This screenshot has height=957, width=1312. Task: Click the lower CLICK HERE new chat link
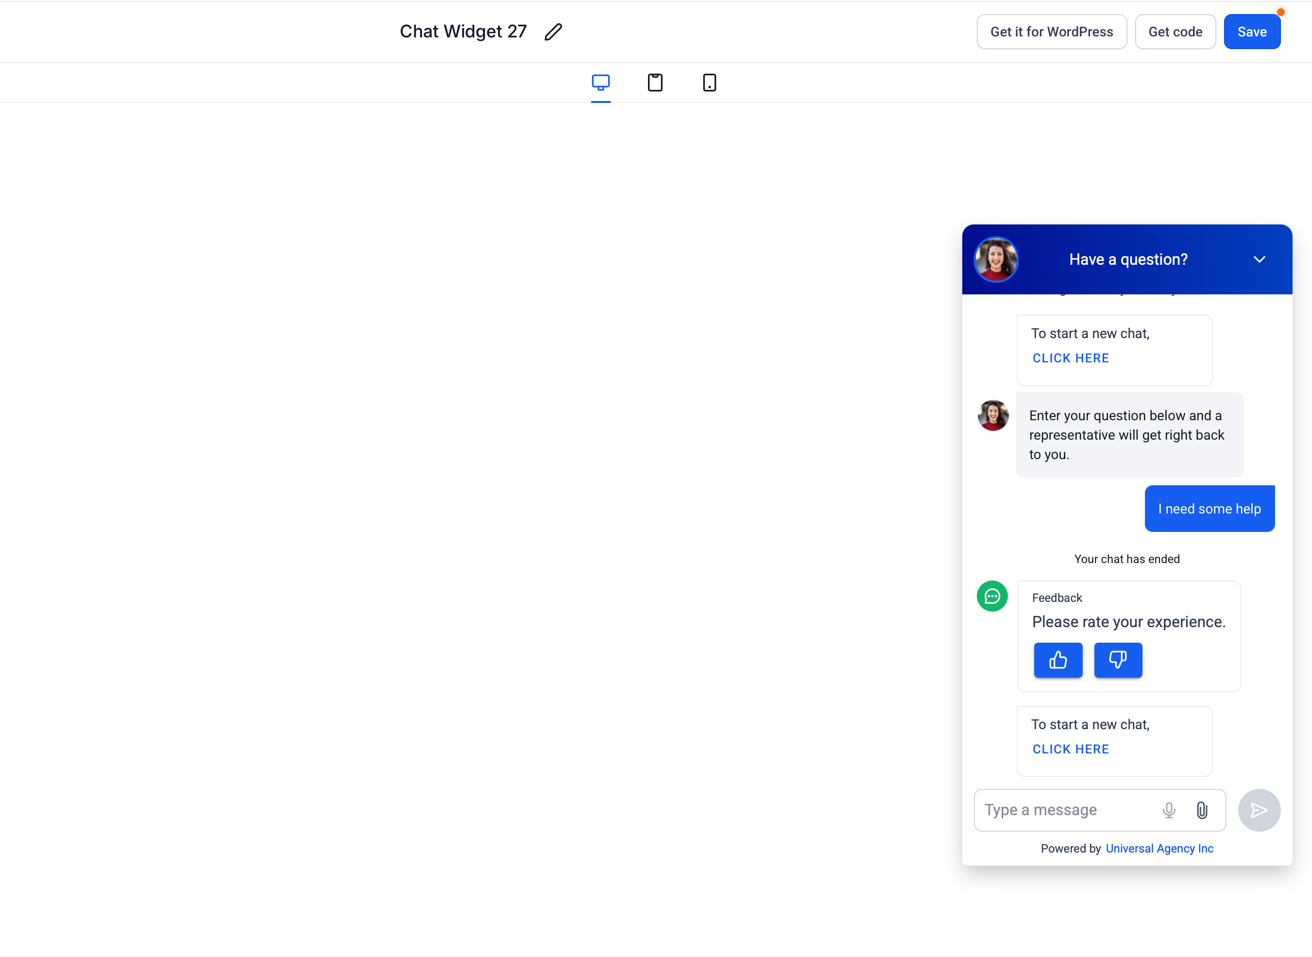(x=1071, y=749)
